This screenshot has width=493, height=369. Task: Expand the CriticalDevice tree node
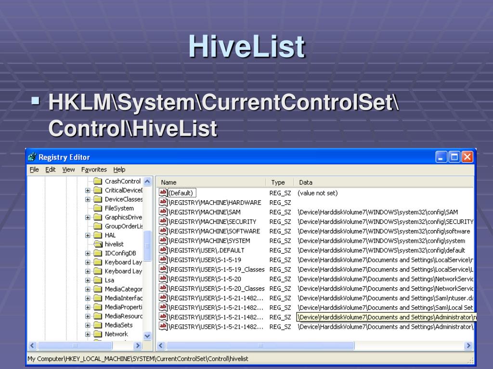click(88, 190)
